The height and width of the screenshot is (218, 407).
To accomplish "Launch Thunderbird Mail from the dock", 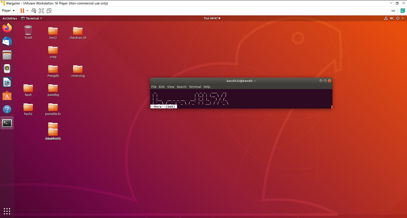I will coord(7,41).
